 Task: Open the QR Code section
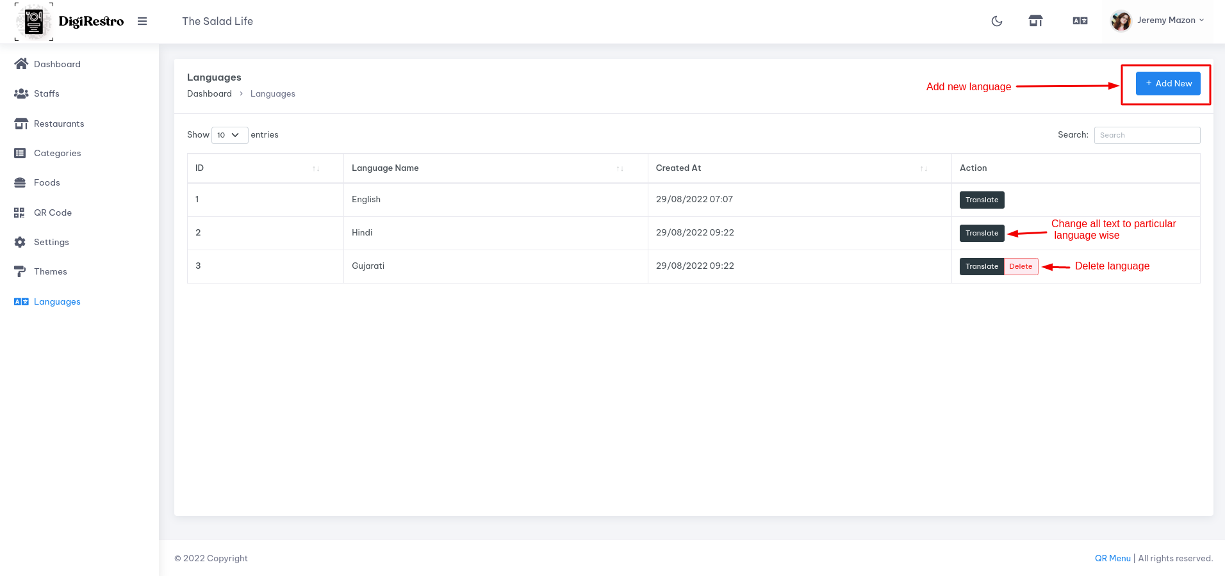(53, 212)
